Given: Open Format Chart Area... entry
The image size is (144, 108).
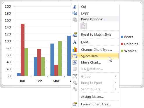Looking at the screenshot, I should (95, 104).
